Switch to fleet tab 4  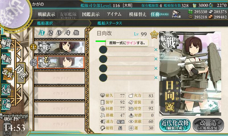point(68,33)
